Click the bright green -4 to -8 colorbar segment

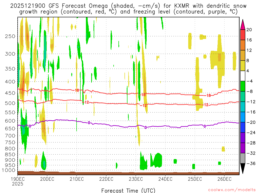pos(243,86)
